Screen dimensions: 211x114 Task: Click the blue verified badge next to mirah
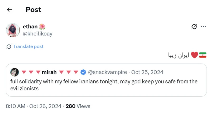click(83, 72)
